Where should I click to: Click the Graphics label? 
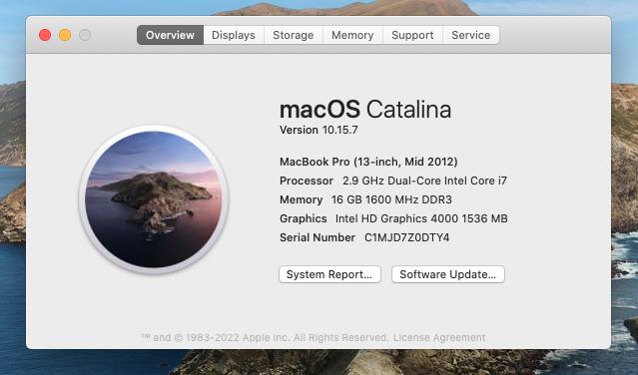click(x=304, y=218)
